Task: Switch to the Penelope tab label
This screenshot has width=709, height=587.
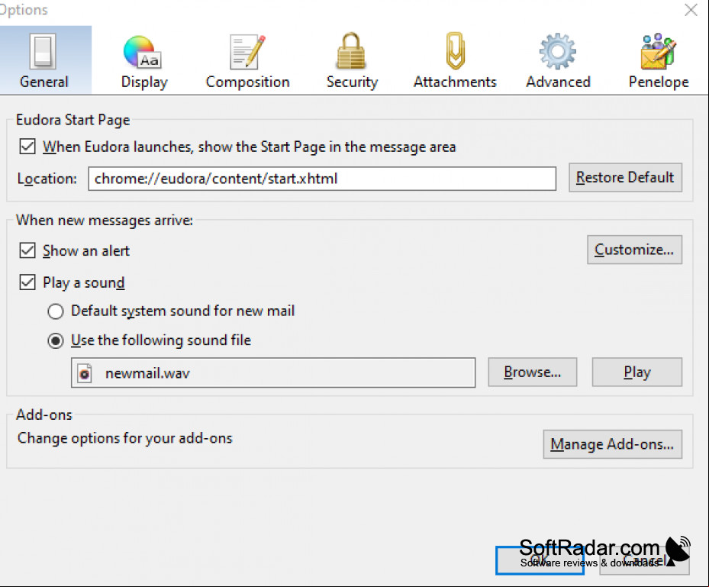Action: (659, 82)
